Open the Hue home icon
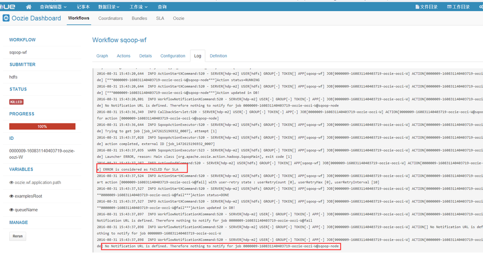Screen dimensions: 483x254 tap(29, 7)
